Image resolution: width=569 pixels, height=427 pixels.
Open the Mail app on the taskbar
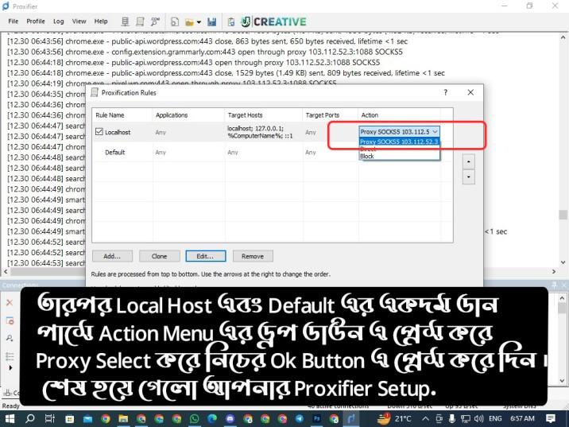[x=88, y=418]
